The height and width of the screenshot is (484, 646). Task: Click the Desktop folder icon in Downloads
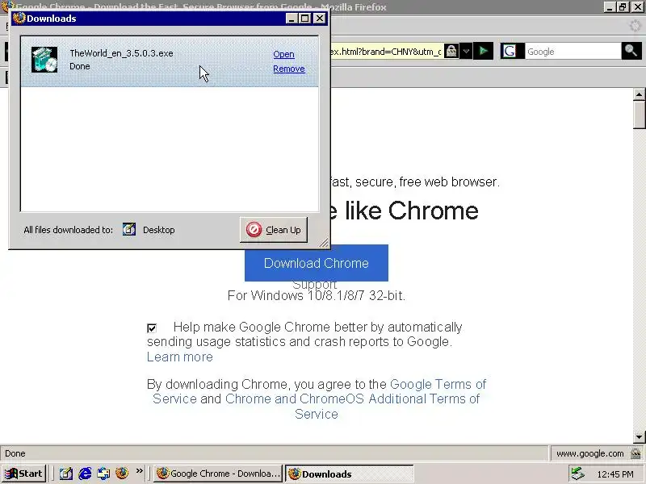(x=129, y=229)
